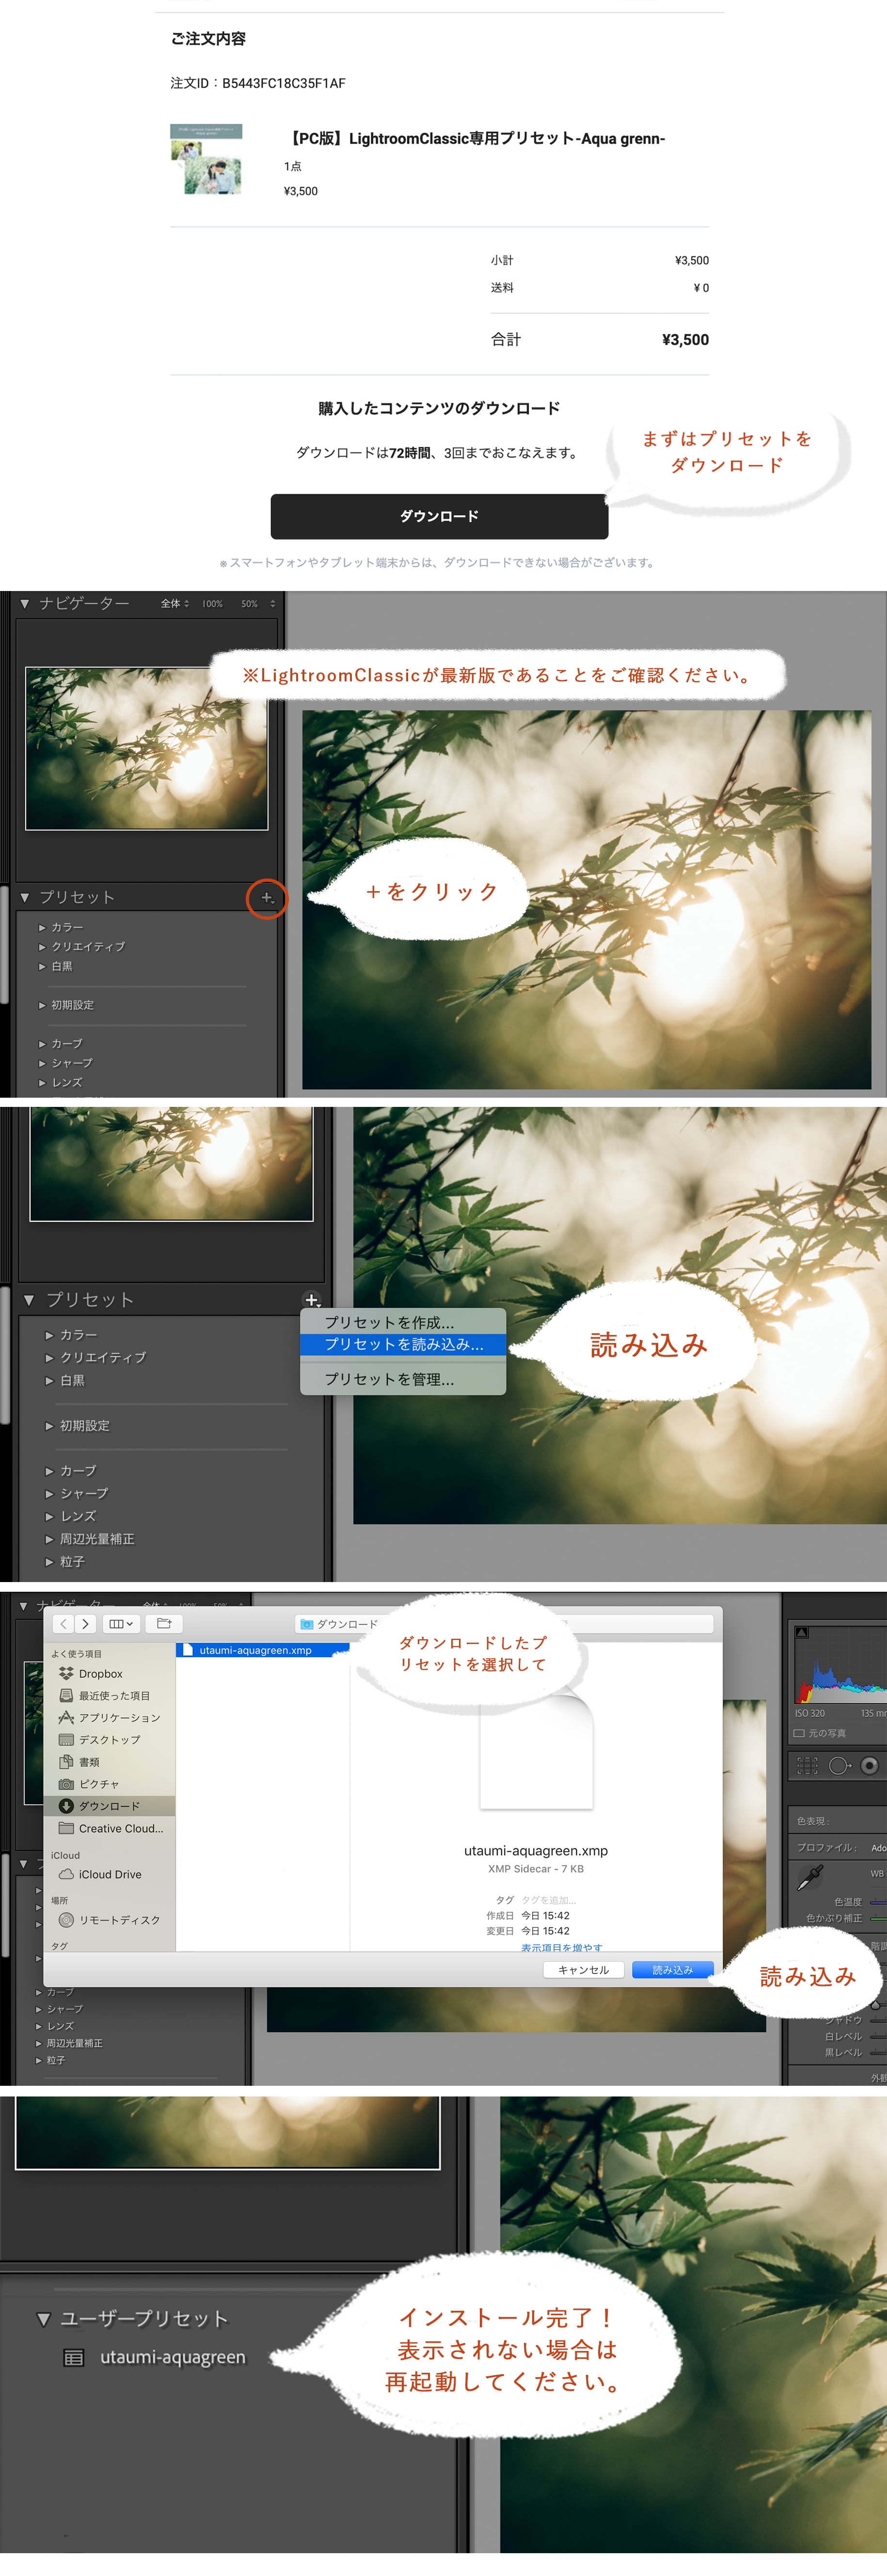The image size is (887, 2576).
Task: Click キャンセル in the file dialog
Action: (584, 1970)
